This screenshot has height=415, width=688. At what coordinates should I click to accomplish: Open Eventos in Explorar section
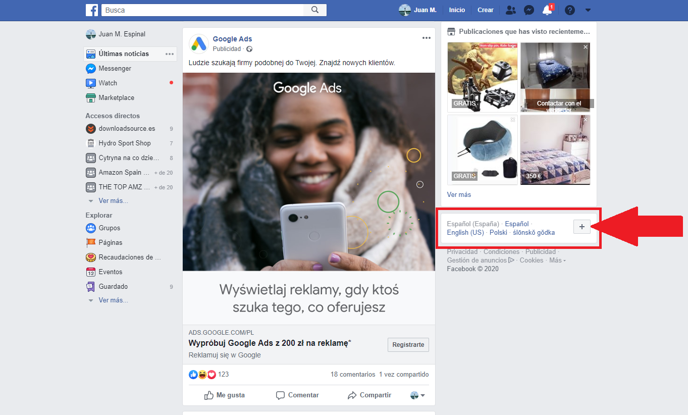(x=111, y=272)
